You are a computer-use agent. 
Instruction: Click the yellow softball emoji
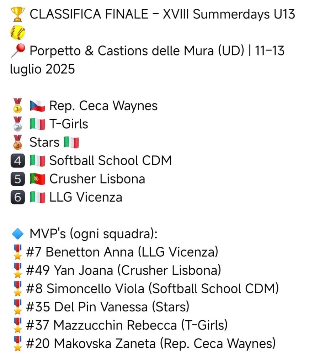pos(17,33)
